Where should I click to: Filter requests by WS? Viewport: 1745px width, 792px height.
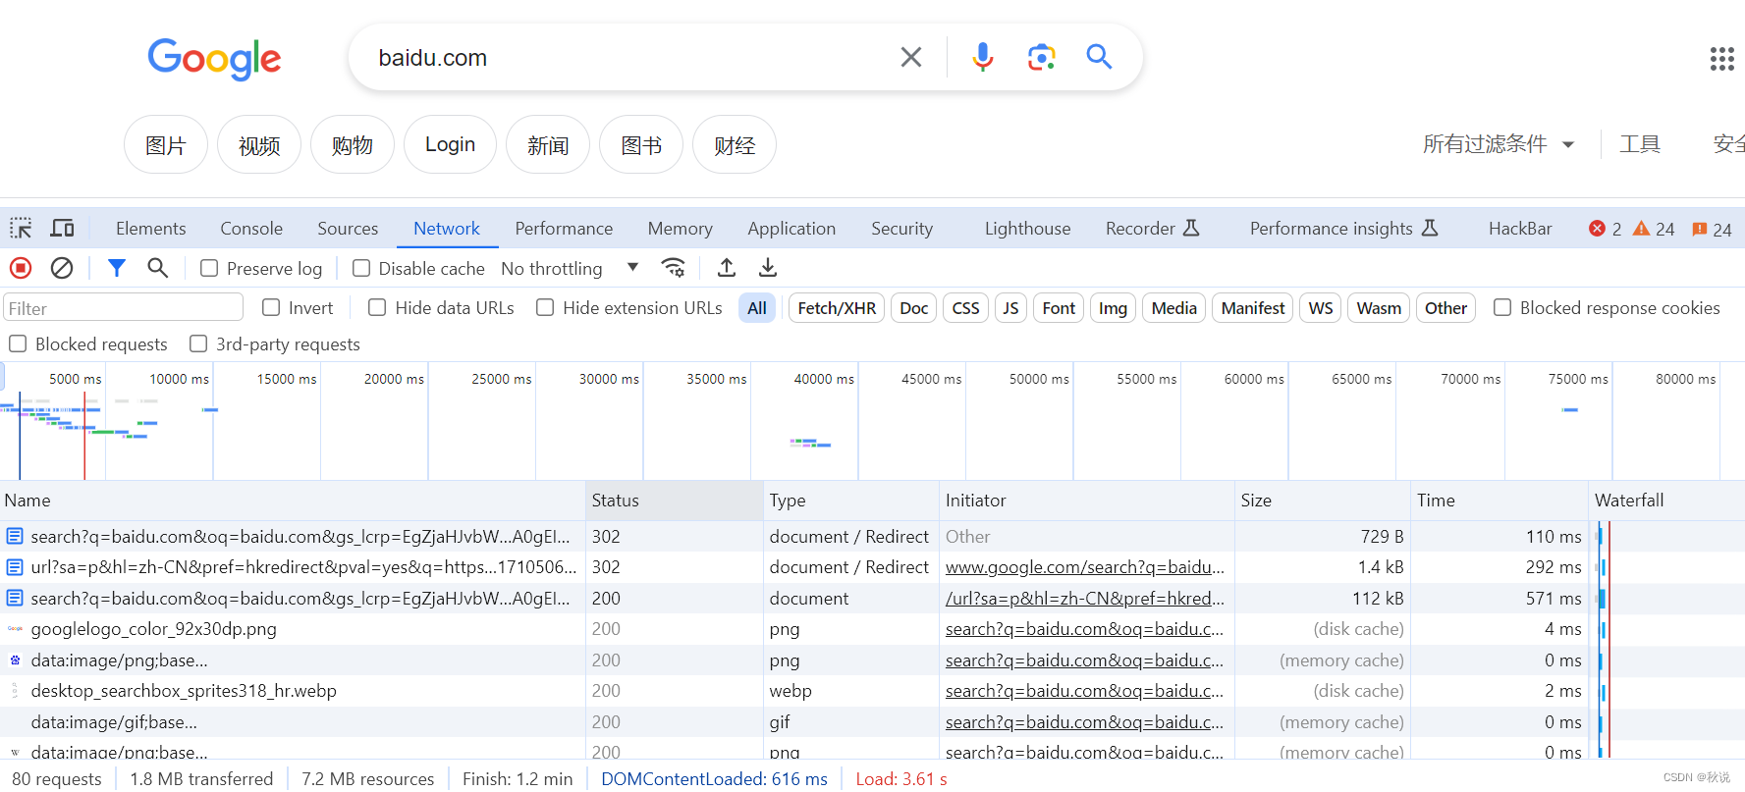pos(1321,308)
